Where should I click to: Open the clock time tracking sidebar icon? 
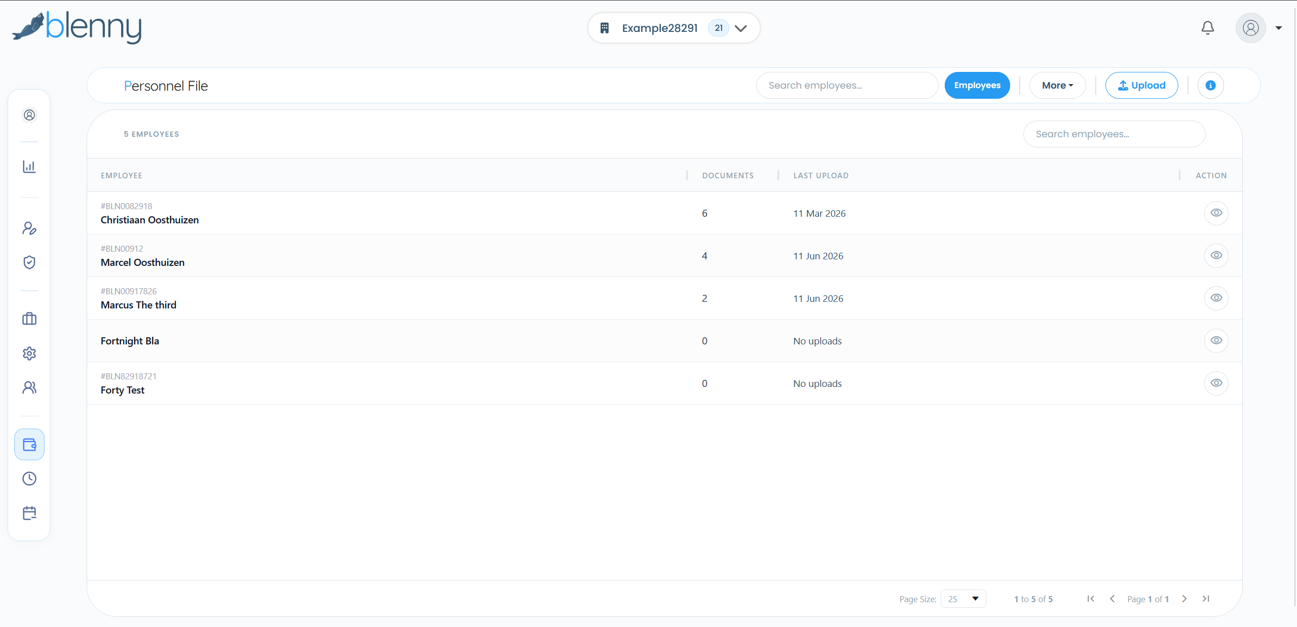click(x=29, y=479)
